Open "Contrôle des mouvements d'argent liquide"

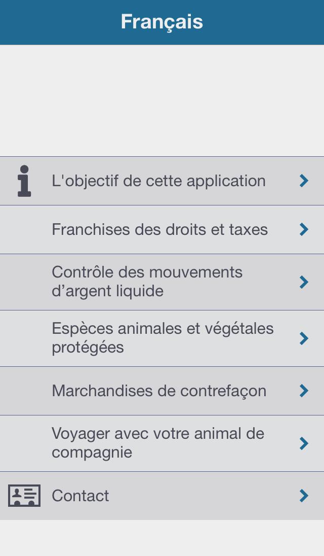click(x=147, y=282)
